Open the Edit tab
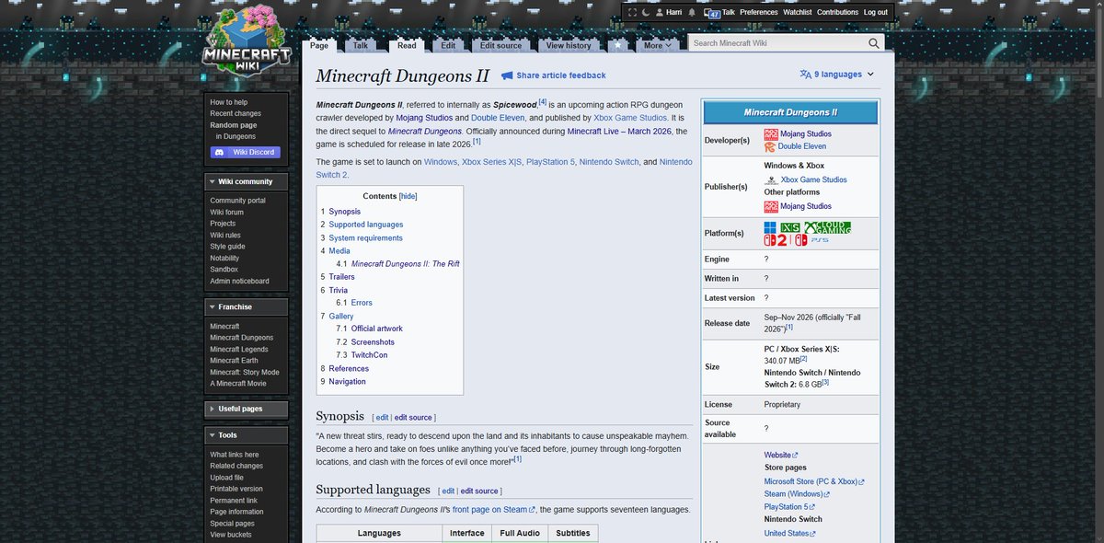 pos(448,45)
